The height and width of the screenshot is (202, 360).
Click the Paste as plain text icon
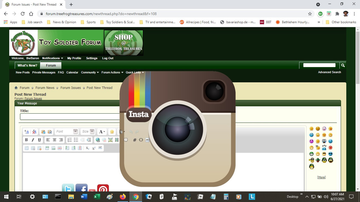pos(43,132)
